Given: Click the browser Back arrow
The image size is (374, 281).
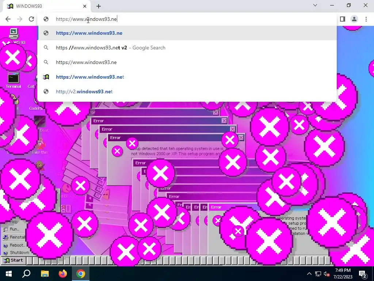Looking at the screenshot, I should [x=8, y=19].
